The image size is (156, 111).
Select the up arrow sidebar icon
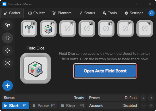coord(8,38)
